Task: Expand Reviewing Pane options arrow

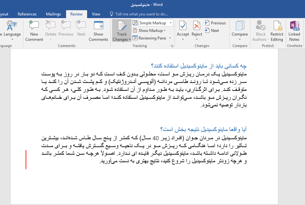Action: (170, 38)
